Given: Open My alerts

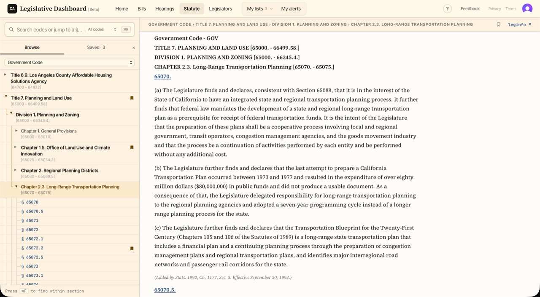Looking at the screenshot, I should pyautogui.click(x=291, y=8).
